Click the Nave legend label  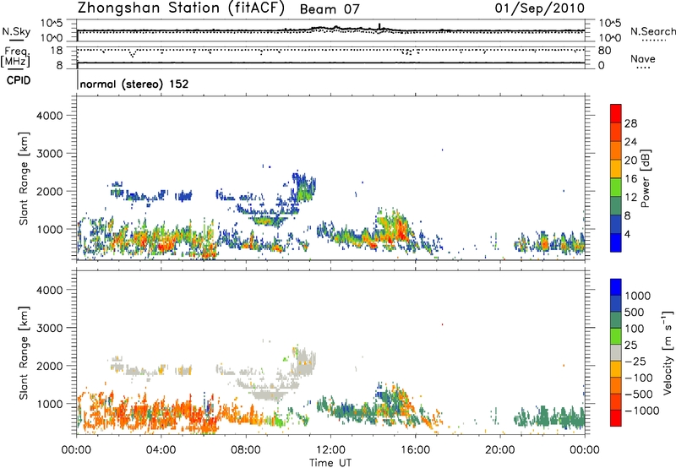(643, 59)
